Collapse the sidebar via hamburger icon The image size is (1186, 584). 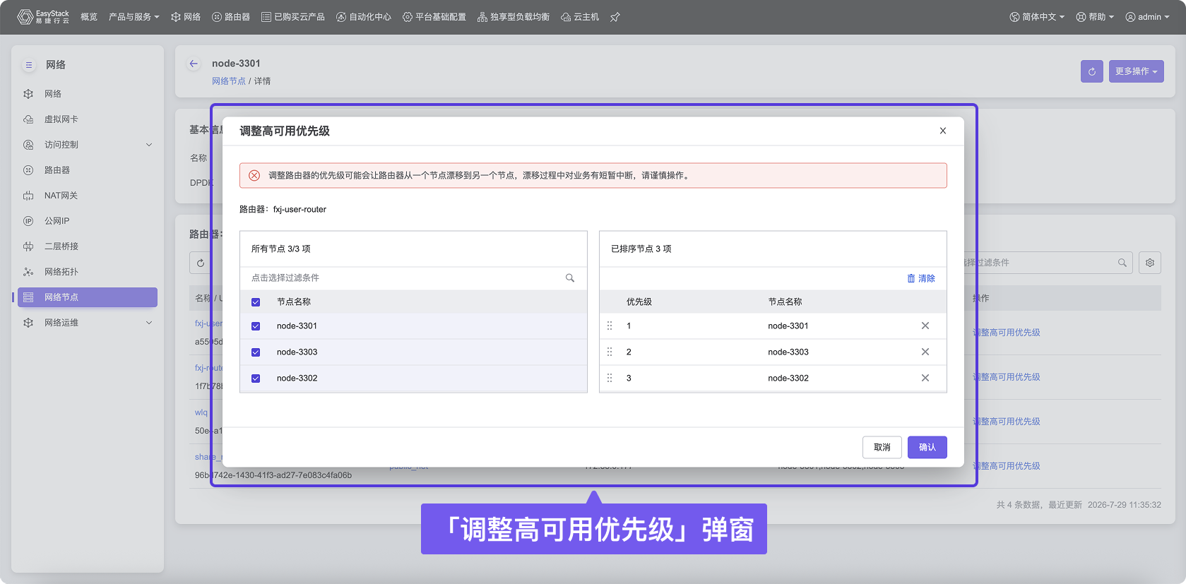tap(29, 65)
